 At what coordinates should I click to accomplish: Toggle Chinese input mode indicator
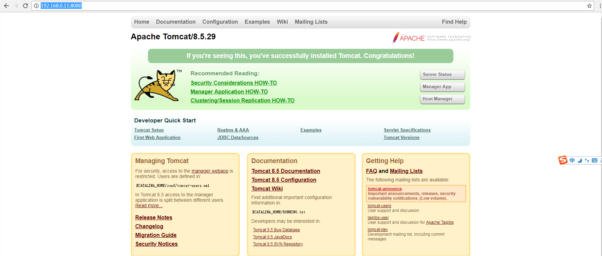point(572,160)
